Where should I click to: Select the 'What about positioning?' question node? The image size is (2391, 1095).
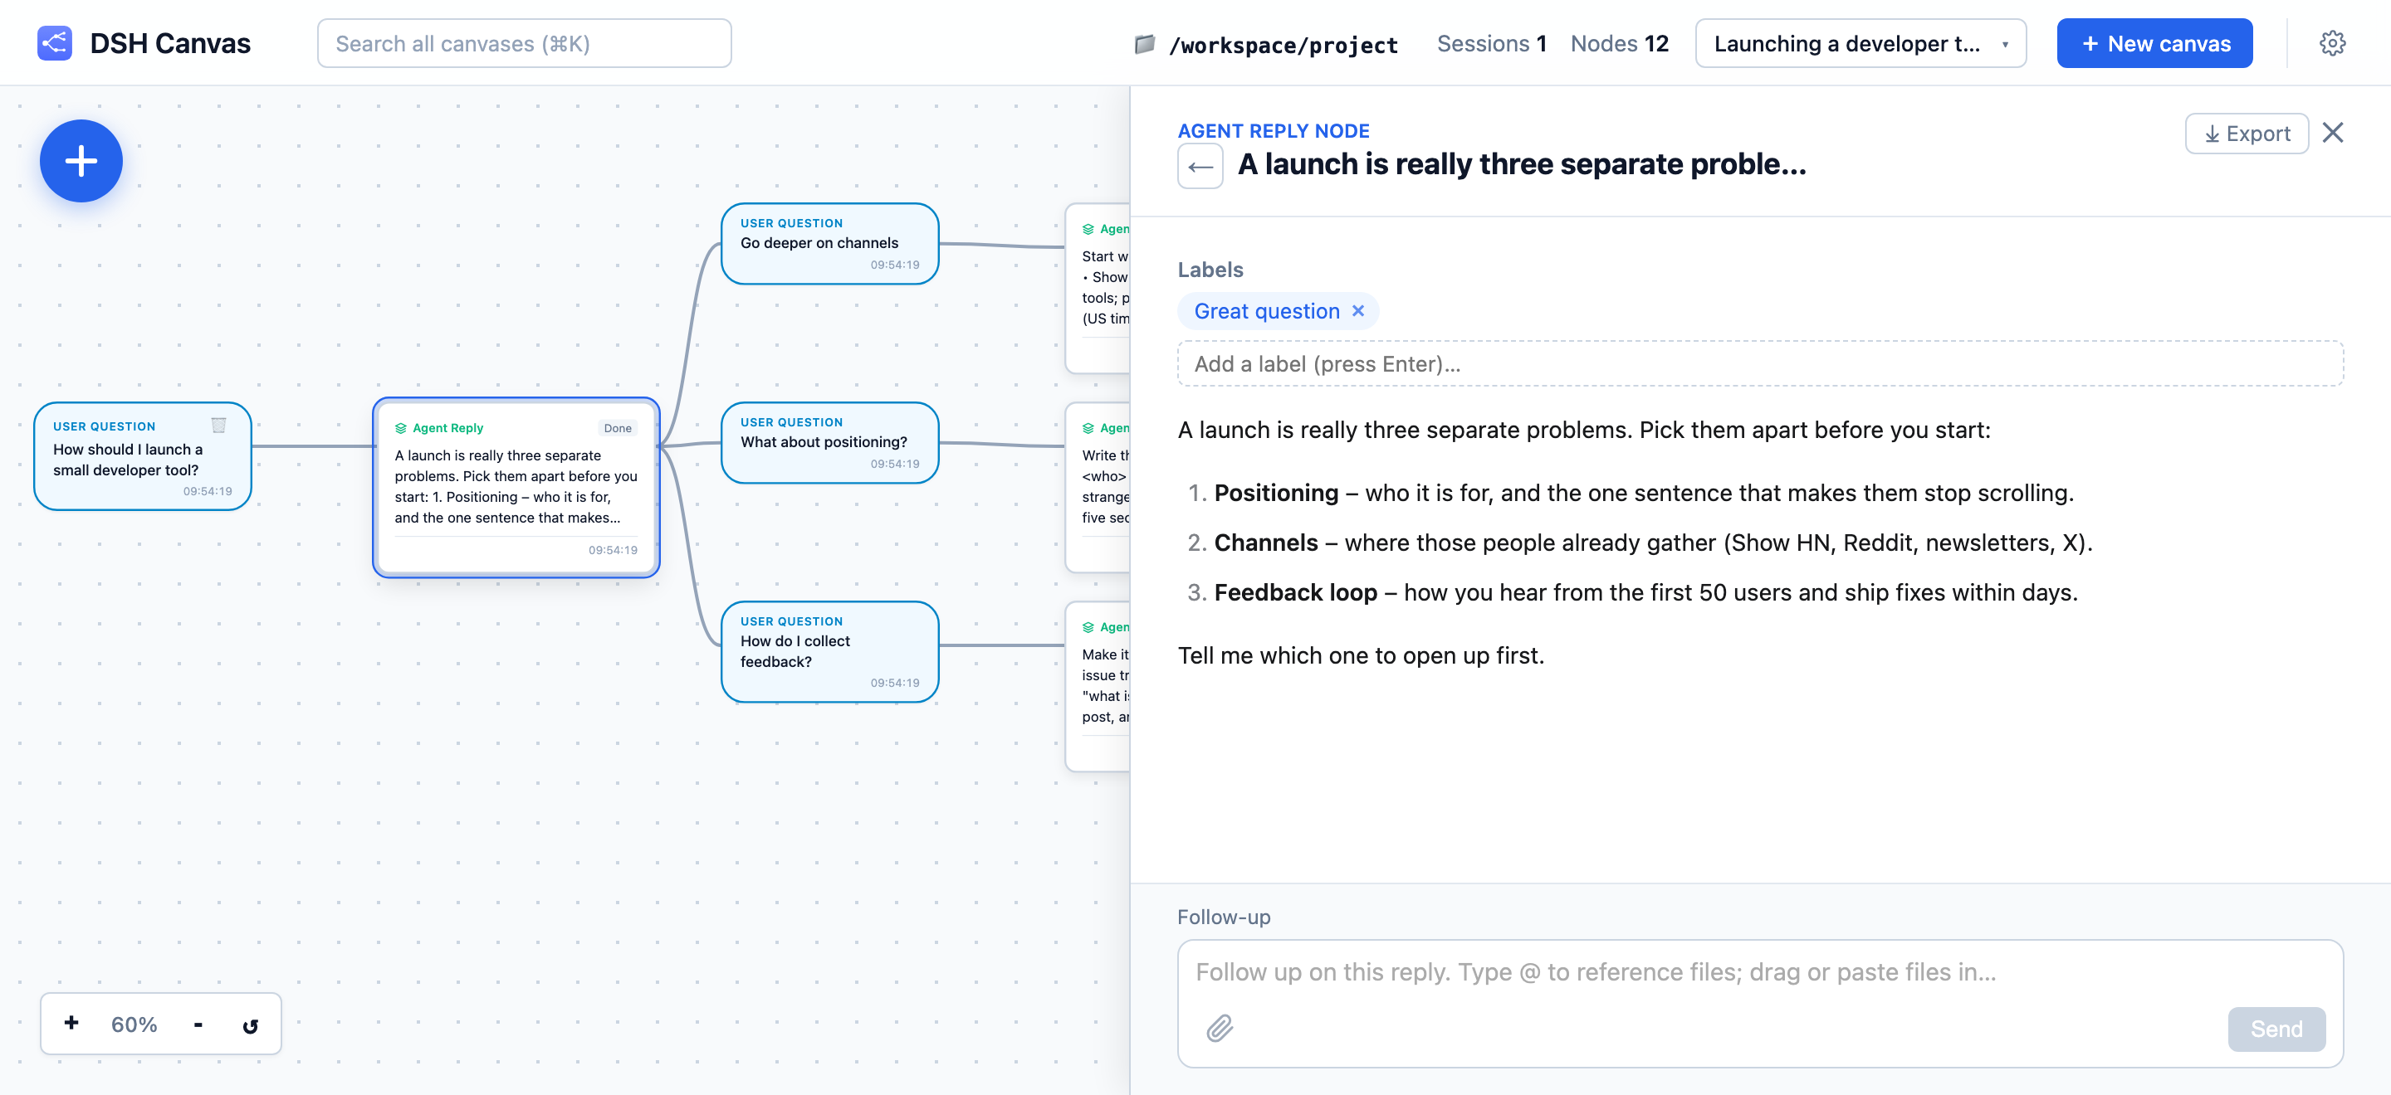[x=830, y=442]
